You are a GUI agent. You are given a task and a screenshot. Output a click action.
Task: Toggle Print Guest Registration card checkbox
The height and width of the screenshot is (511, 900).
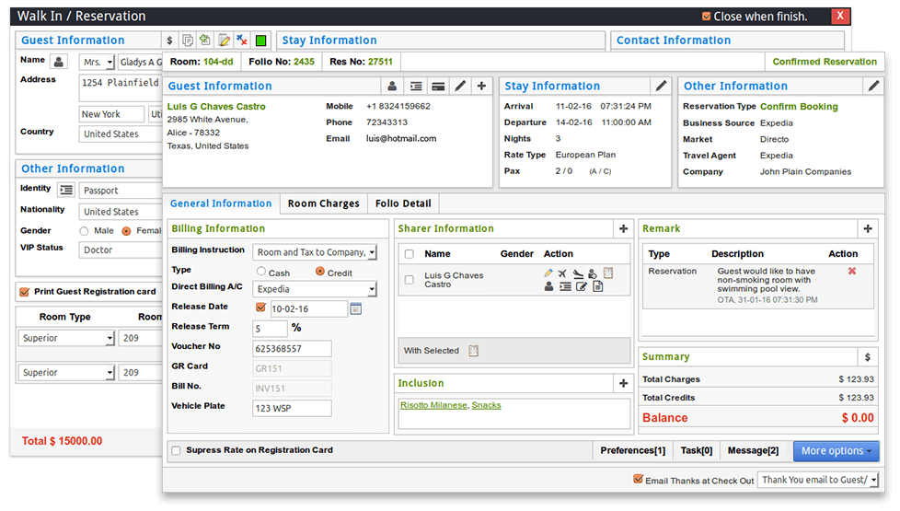tap(25, 292)
